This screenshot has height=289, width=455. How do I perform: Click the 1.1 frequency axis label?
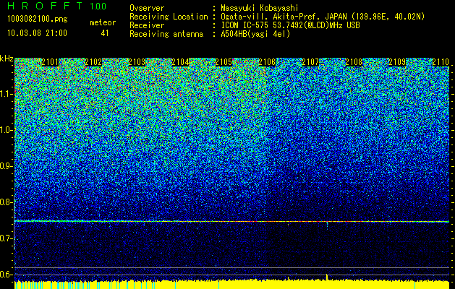coord(6,94)
